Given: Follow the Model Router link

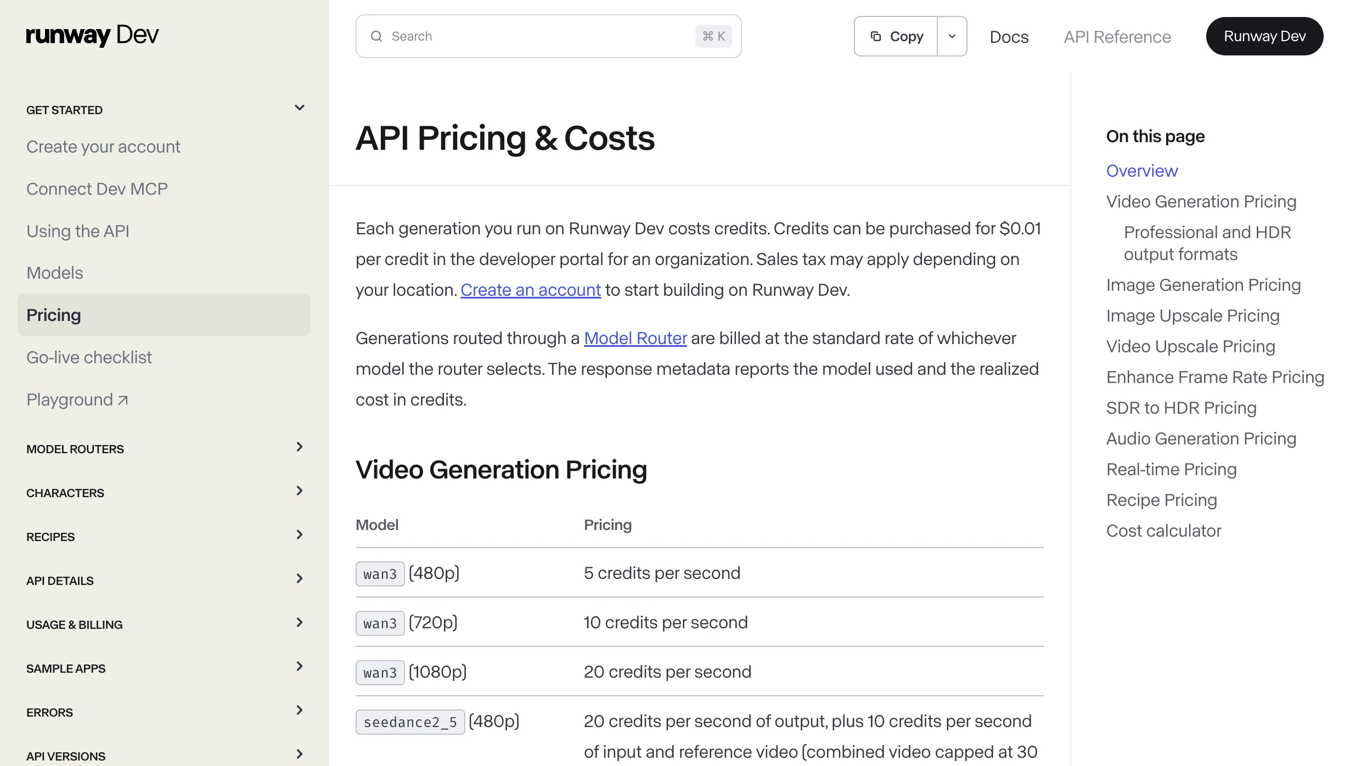Looking at the screenshot, I should (x=635, y=338).
